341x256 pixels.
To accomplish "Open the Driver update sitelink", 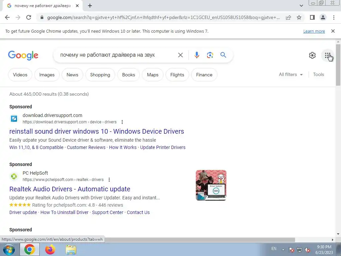I will [x=23, y=212].
